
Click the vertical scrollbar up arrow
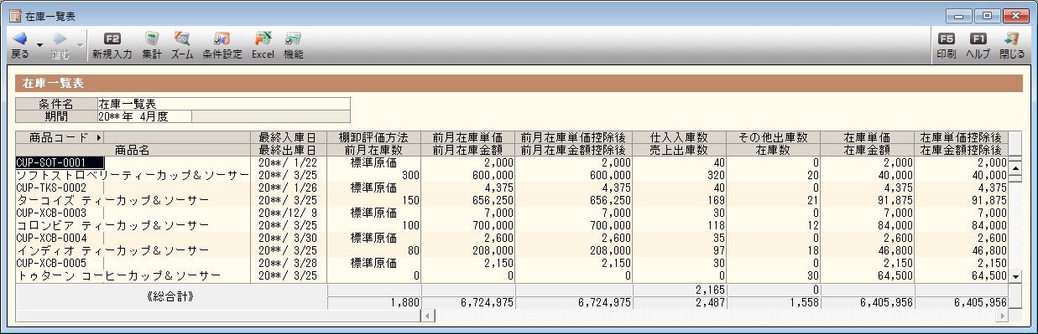(1015, 167)
